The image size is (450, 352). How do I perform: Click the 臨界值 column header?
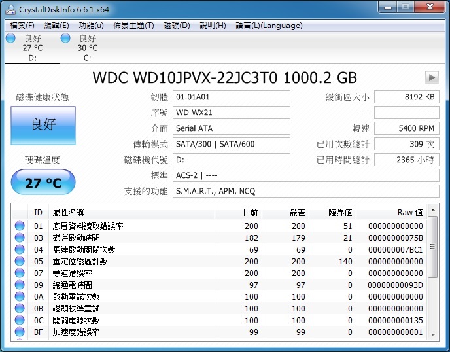333,212
